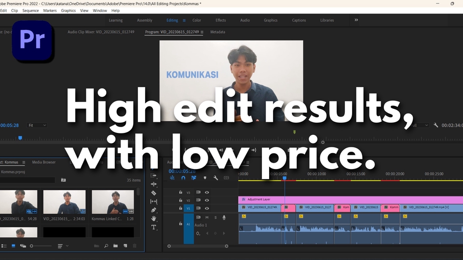Toggle timeline Snap magnet icon
The height and width of the screenshot is (260, 463).
click(183, 178)
